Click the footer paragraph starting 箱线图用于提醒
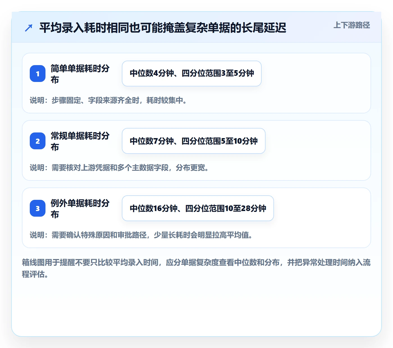The width and height of the screenshot is (393, 348). click(x=196, y=268)
